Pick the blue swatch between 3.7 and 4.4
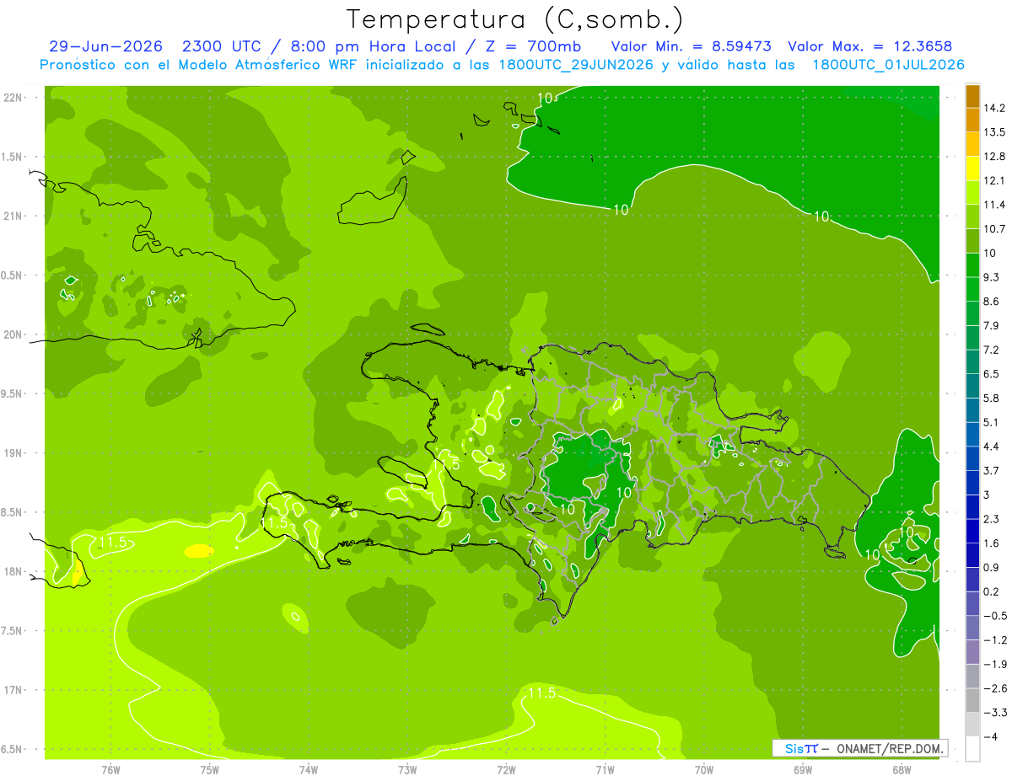 coord(972,459)
